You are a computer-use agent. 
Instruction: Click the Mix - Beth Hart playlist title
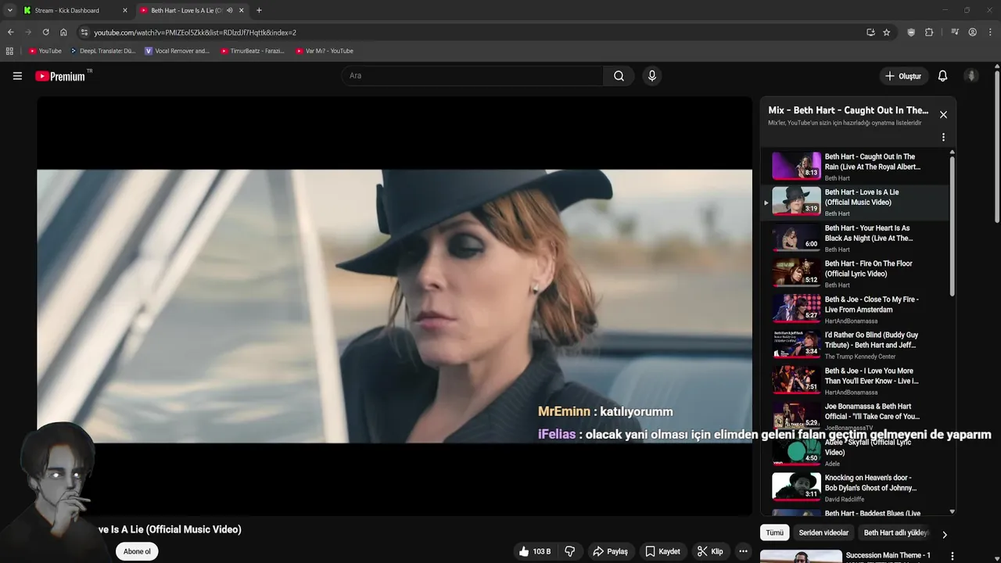point(848,110)
